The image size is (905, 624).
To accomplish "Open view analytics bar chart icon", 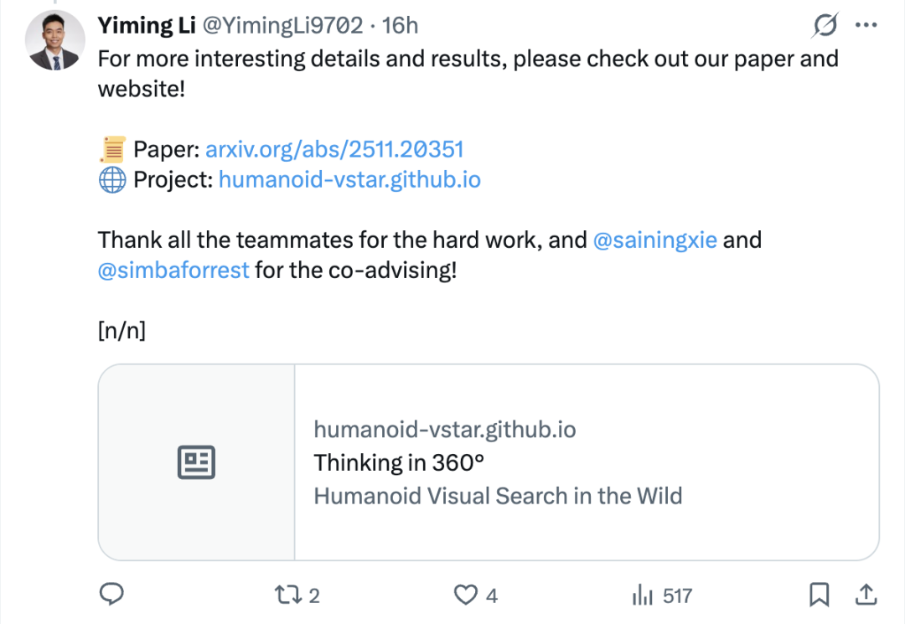I will coord(643,595).
